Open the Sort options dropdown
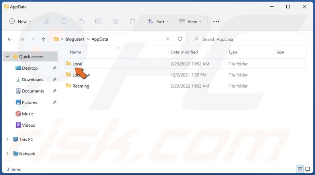This screenshot has height=175, width=315. (x=158, y=22)
